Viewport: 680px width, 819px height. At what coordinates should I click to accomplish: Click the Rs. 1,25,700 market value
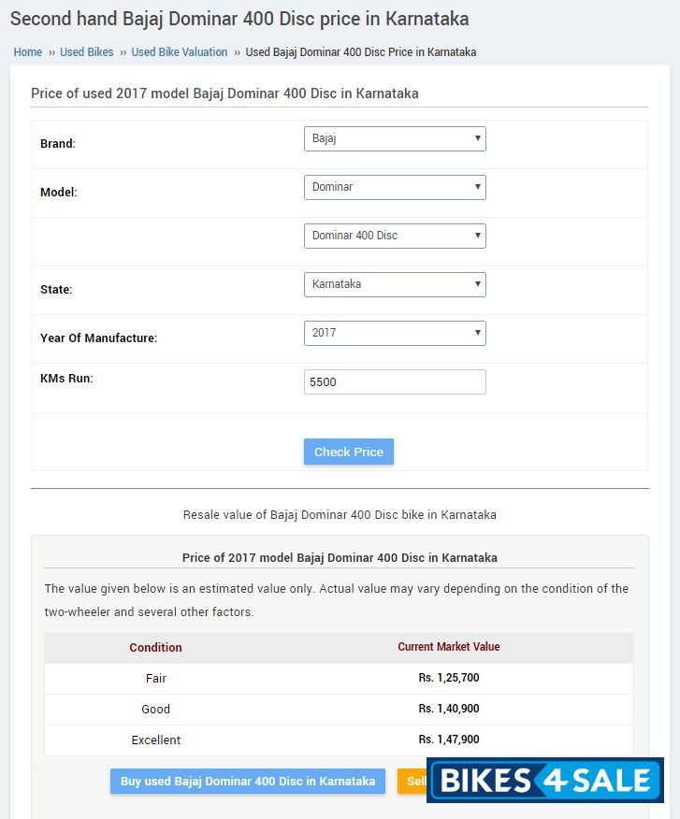(x=449, y=678)
